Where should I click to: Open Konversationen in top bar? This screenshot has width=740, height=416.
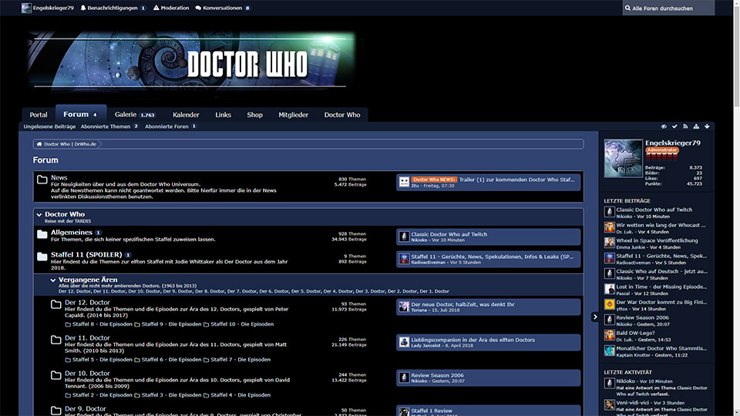click(x=223, y=8)
